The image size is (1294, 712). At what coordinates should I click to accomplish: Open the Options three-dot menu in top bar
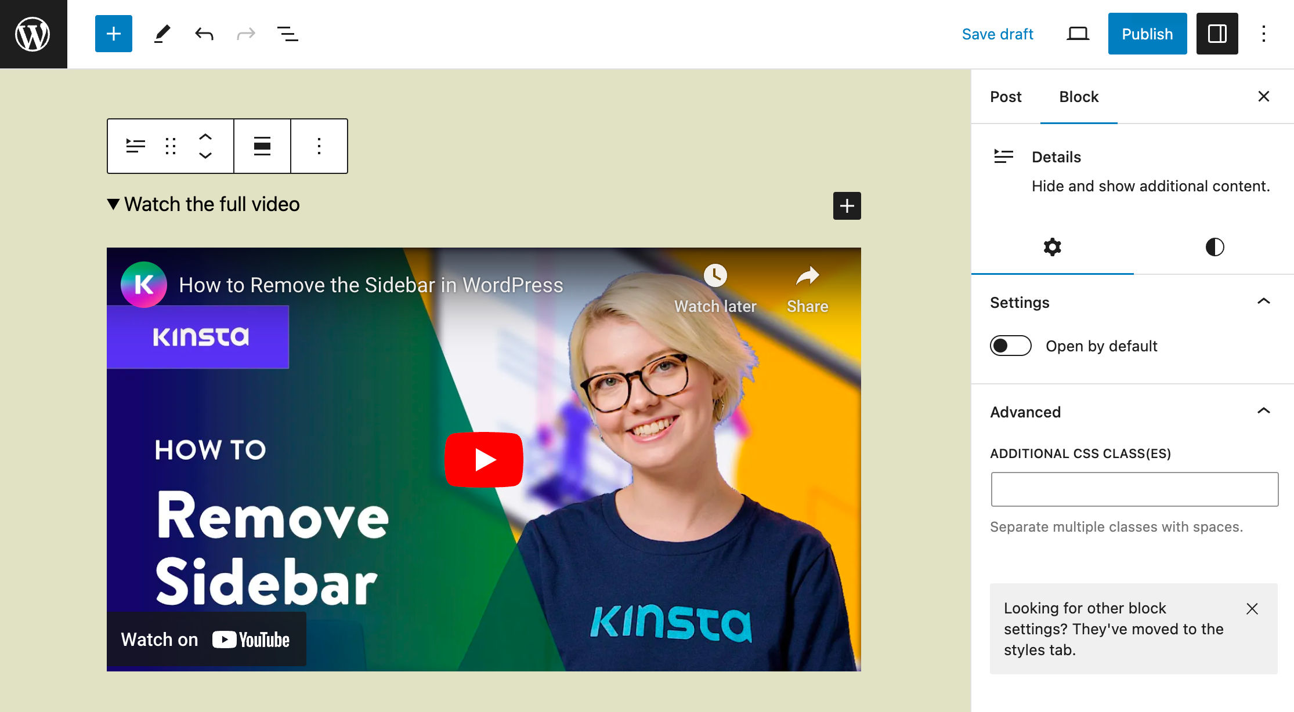click(1263, 34)
